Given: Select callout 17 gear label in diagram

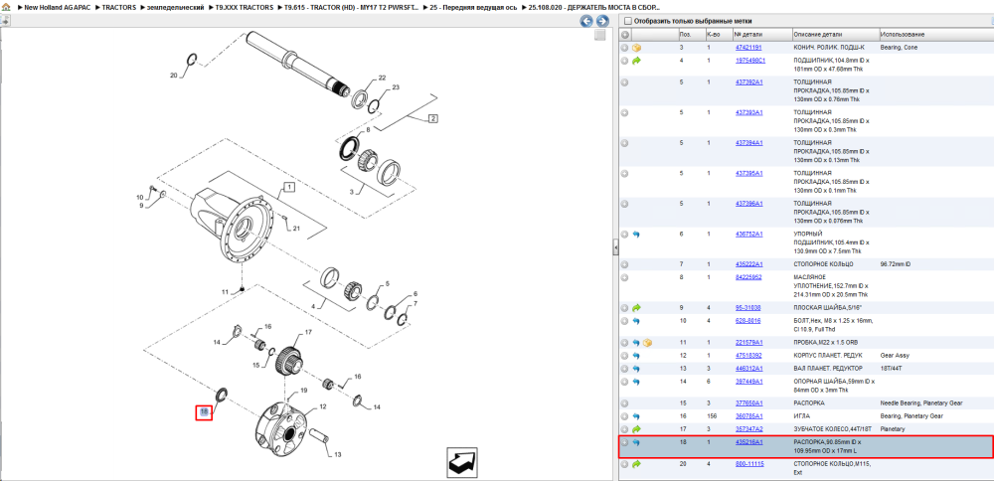Looking at the screenshot, I should pos(309,332).
